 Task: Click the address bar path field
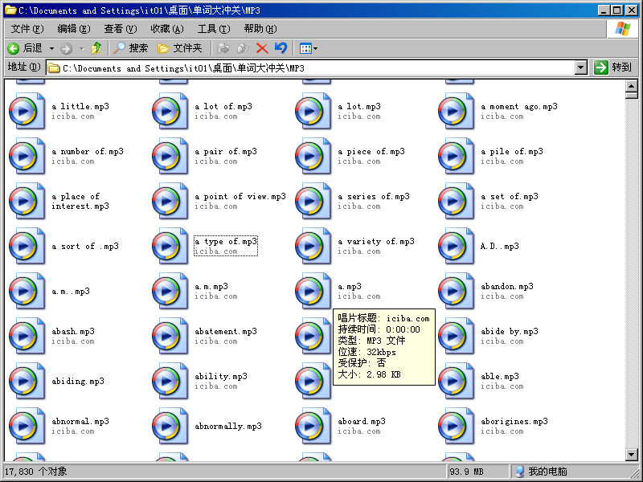310,68
